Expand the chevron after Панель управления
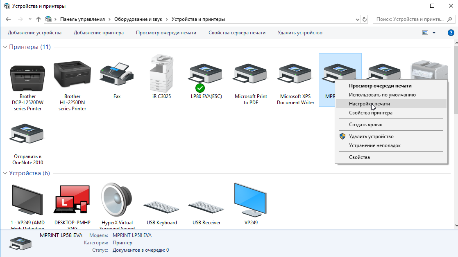458x257 pixels. point(109,19)
